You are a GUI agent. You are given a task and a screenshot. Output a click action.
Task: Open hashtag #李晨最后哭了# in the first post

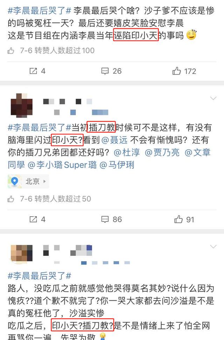click(x=40, y=11)
